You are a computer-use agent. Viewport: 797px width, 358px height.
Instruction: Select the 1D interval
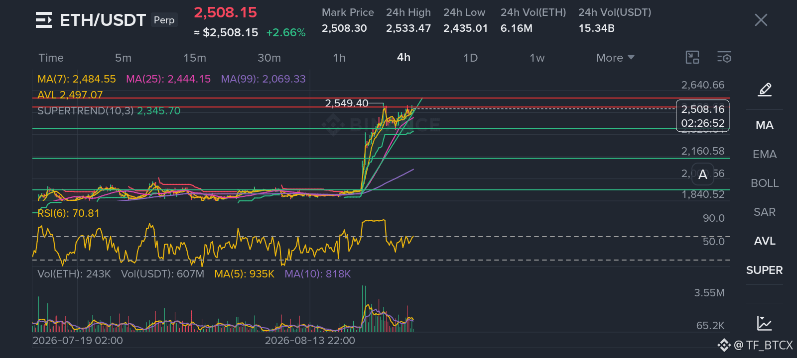[x=470, y=58]
